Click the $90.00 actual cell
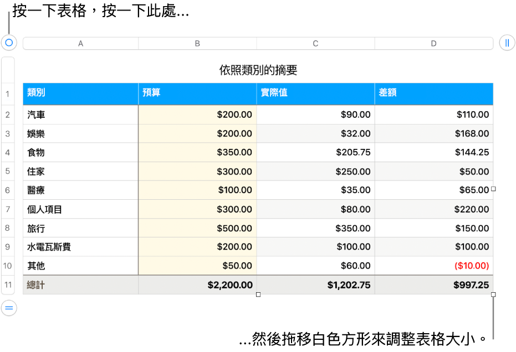 coord(315,115)
